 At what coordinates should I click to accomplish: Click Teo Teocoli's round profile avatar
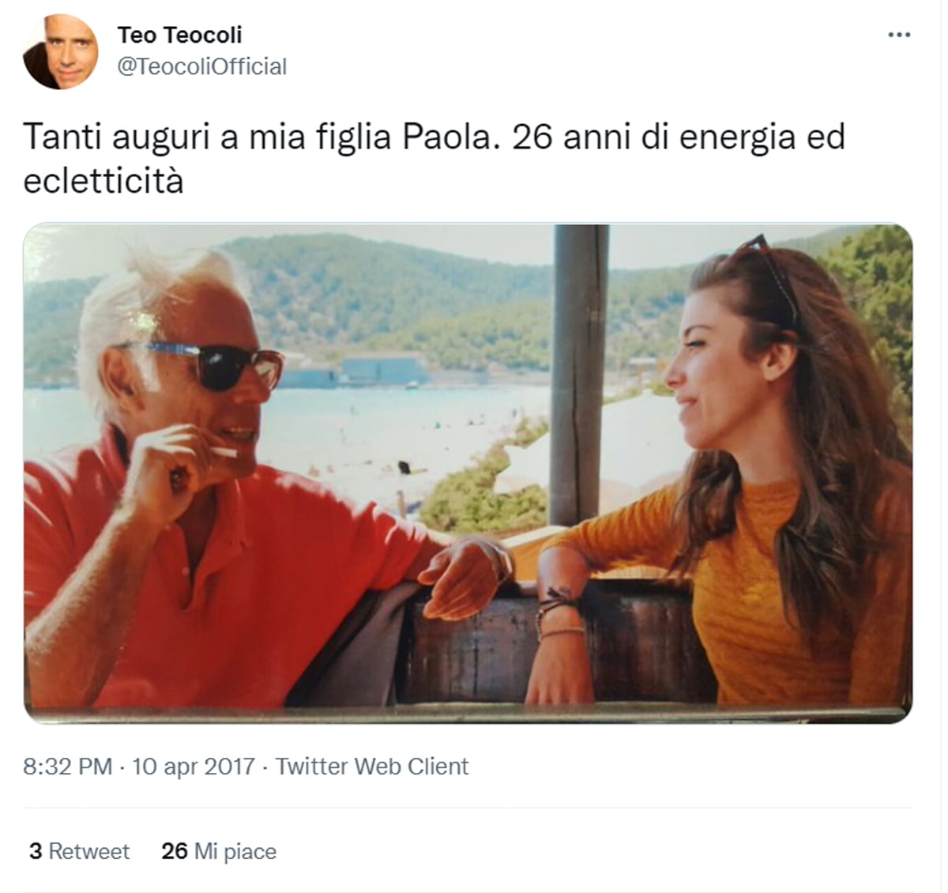coord(61,51)
